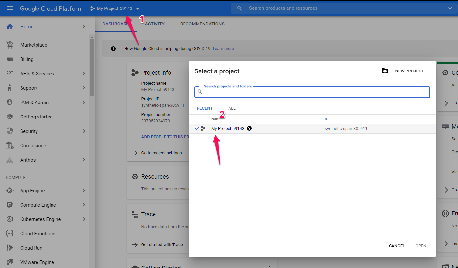Viewport: 458px width, 268px height.
Task: Click the Cloud Run icon
Action: click(x=10, y=248)
